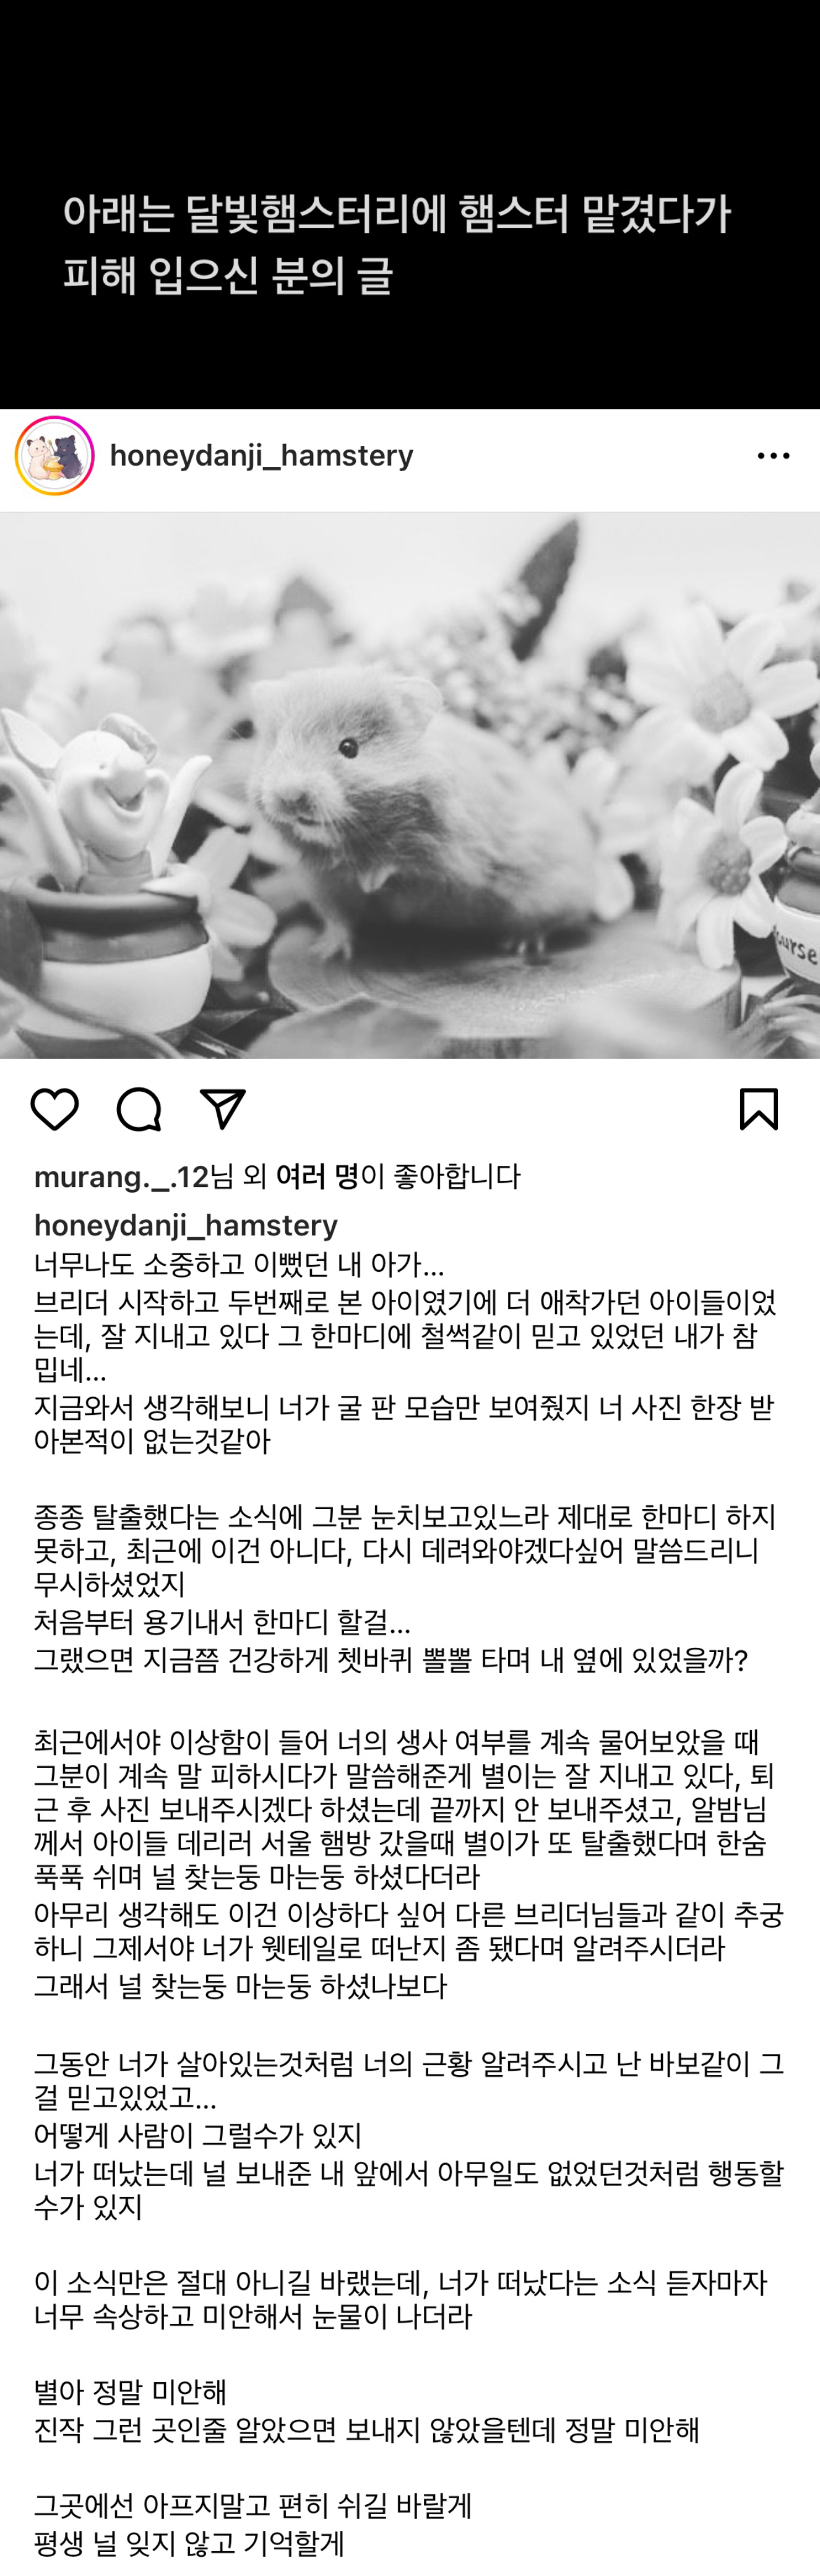820x2576 pixels.
Task: Open comments via speech bubble icon
Action: point(138,1110)
